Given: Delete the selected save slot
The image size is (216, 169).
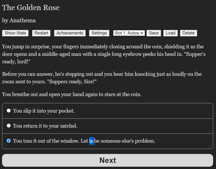Looking at the screenshot, I should click(x=189, y=33).
